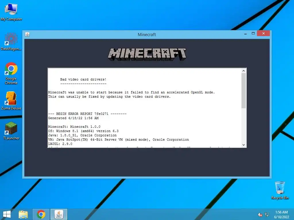Click the 'BEGIN ERROR REPORT 7fe0271' line

(87, 114)
